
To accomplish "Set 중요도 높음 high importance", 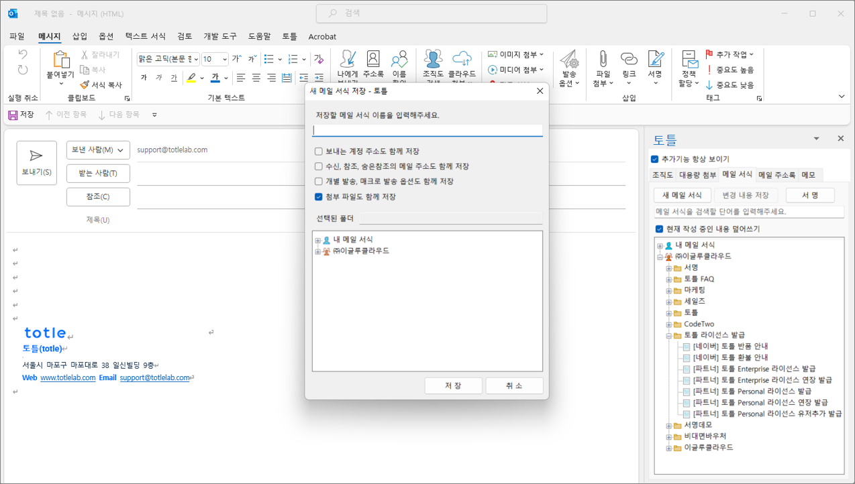I will coord(730,70).
